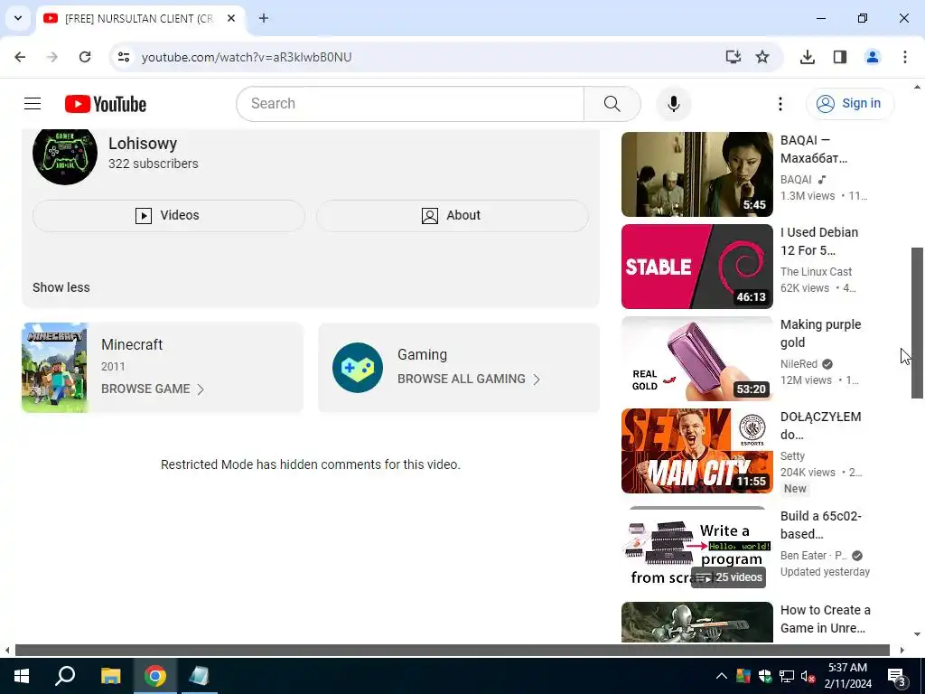Click the Chrome taskbar icon
The height and width of the screenshot is (694, 925).
pos(155,676)
